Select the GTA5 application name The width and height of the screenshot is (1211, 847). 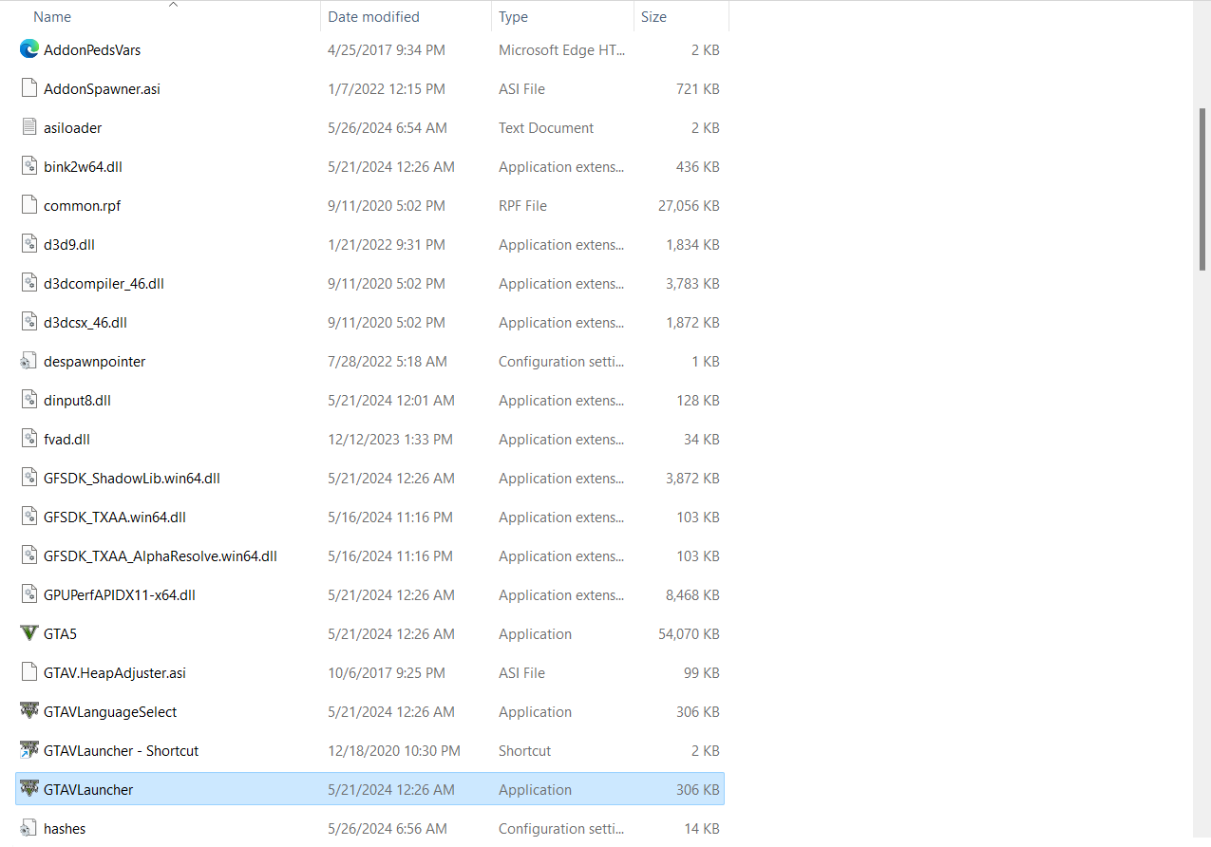pos(60,633)
